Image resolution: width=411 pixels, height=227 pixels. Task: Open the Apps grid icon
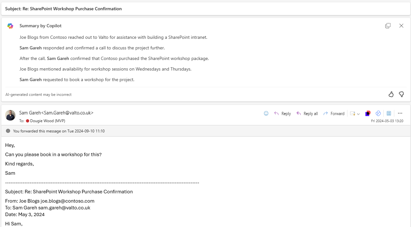pos(389,113)
